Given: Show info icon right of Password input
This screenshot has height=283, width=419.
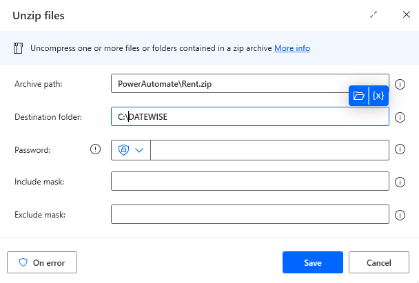Looking at the screenshot, I should pyautogui.click(x=400, y=149).
